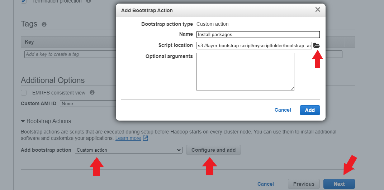The height and width of the screenshot is (190, 384).
Task: Close the Add Bootstrap Action dialog
Action: [x=318, y=10]
